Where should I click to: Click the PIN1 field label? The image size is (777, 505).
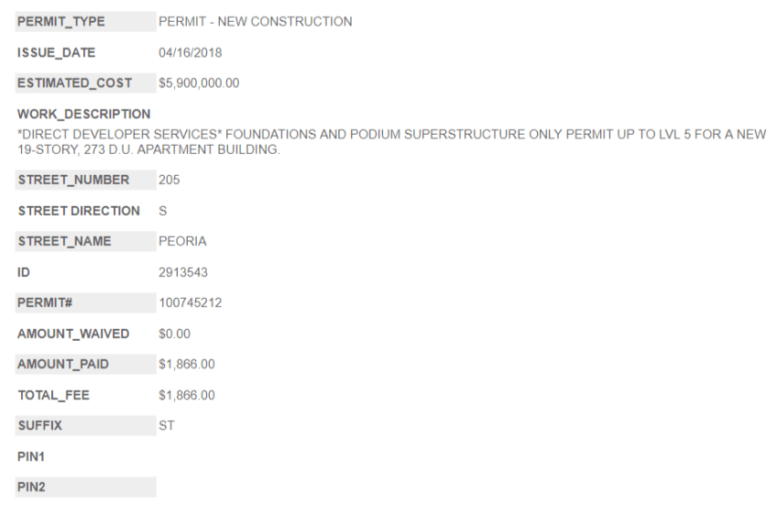[31, 456]
